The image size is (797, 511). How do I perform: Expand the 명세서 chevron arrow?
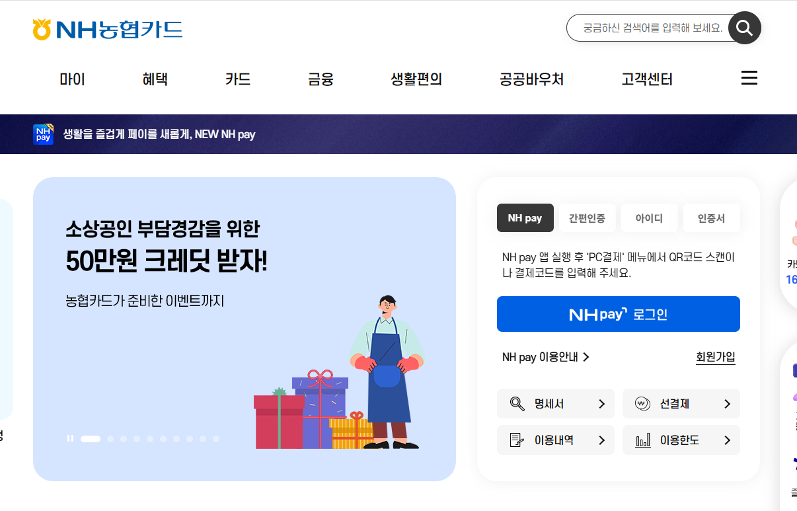[601, 404]
